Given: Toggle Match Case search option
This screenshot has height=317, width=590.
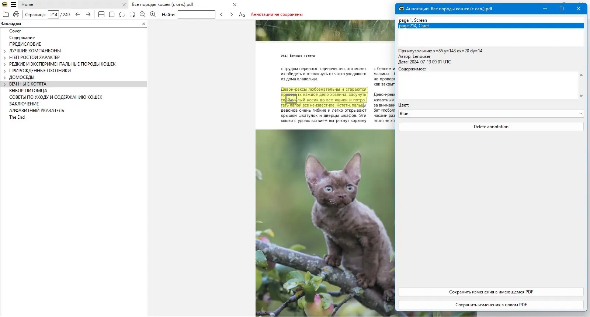Looking at the screenshot, I should (x=242, y=14).
